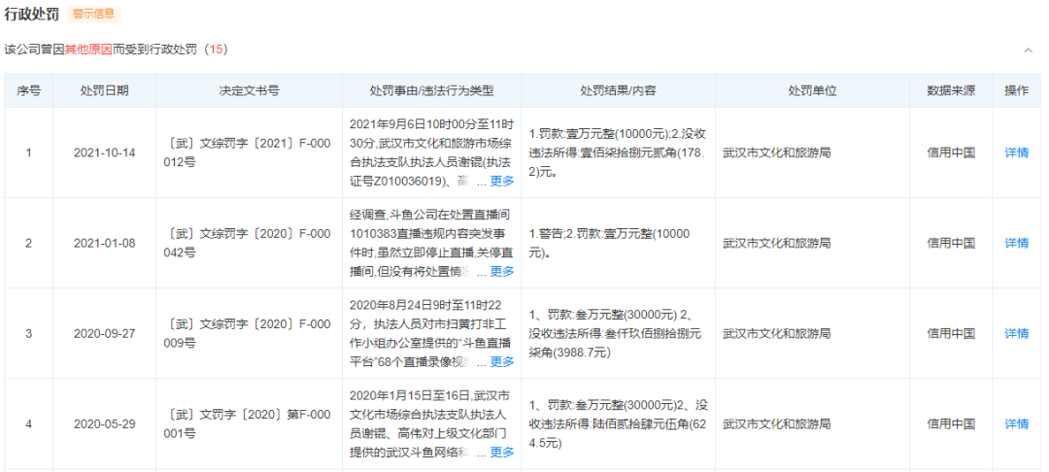The height and width of the screenshot is (472, 1049).
Task: Click the 行政处罚 section title
Action: click(x=31, y=14)
